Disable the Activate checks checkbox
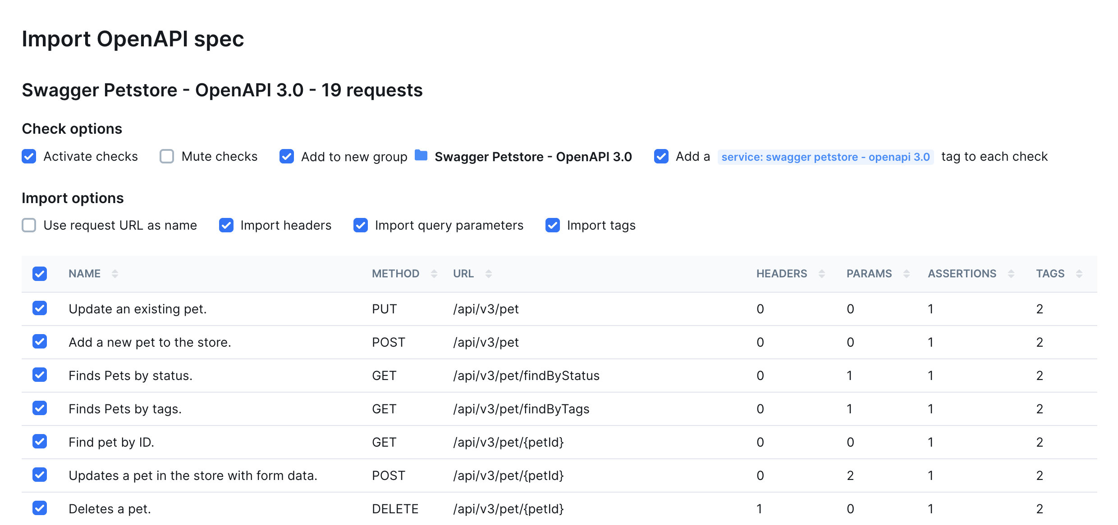 (x=29, y=156)
